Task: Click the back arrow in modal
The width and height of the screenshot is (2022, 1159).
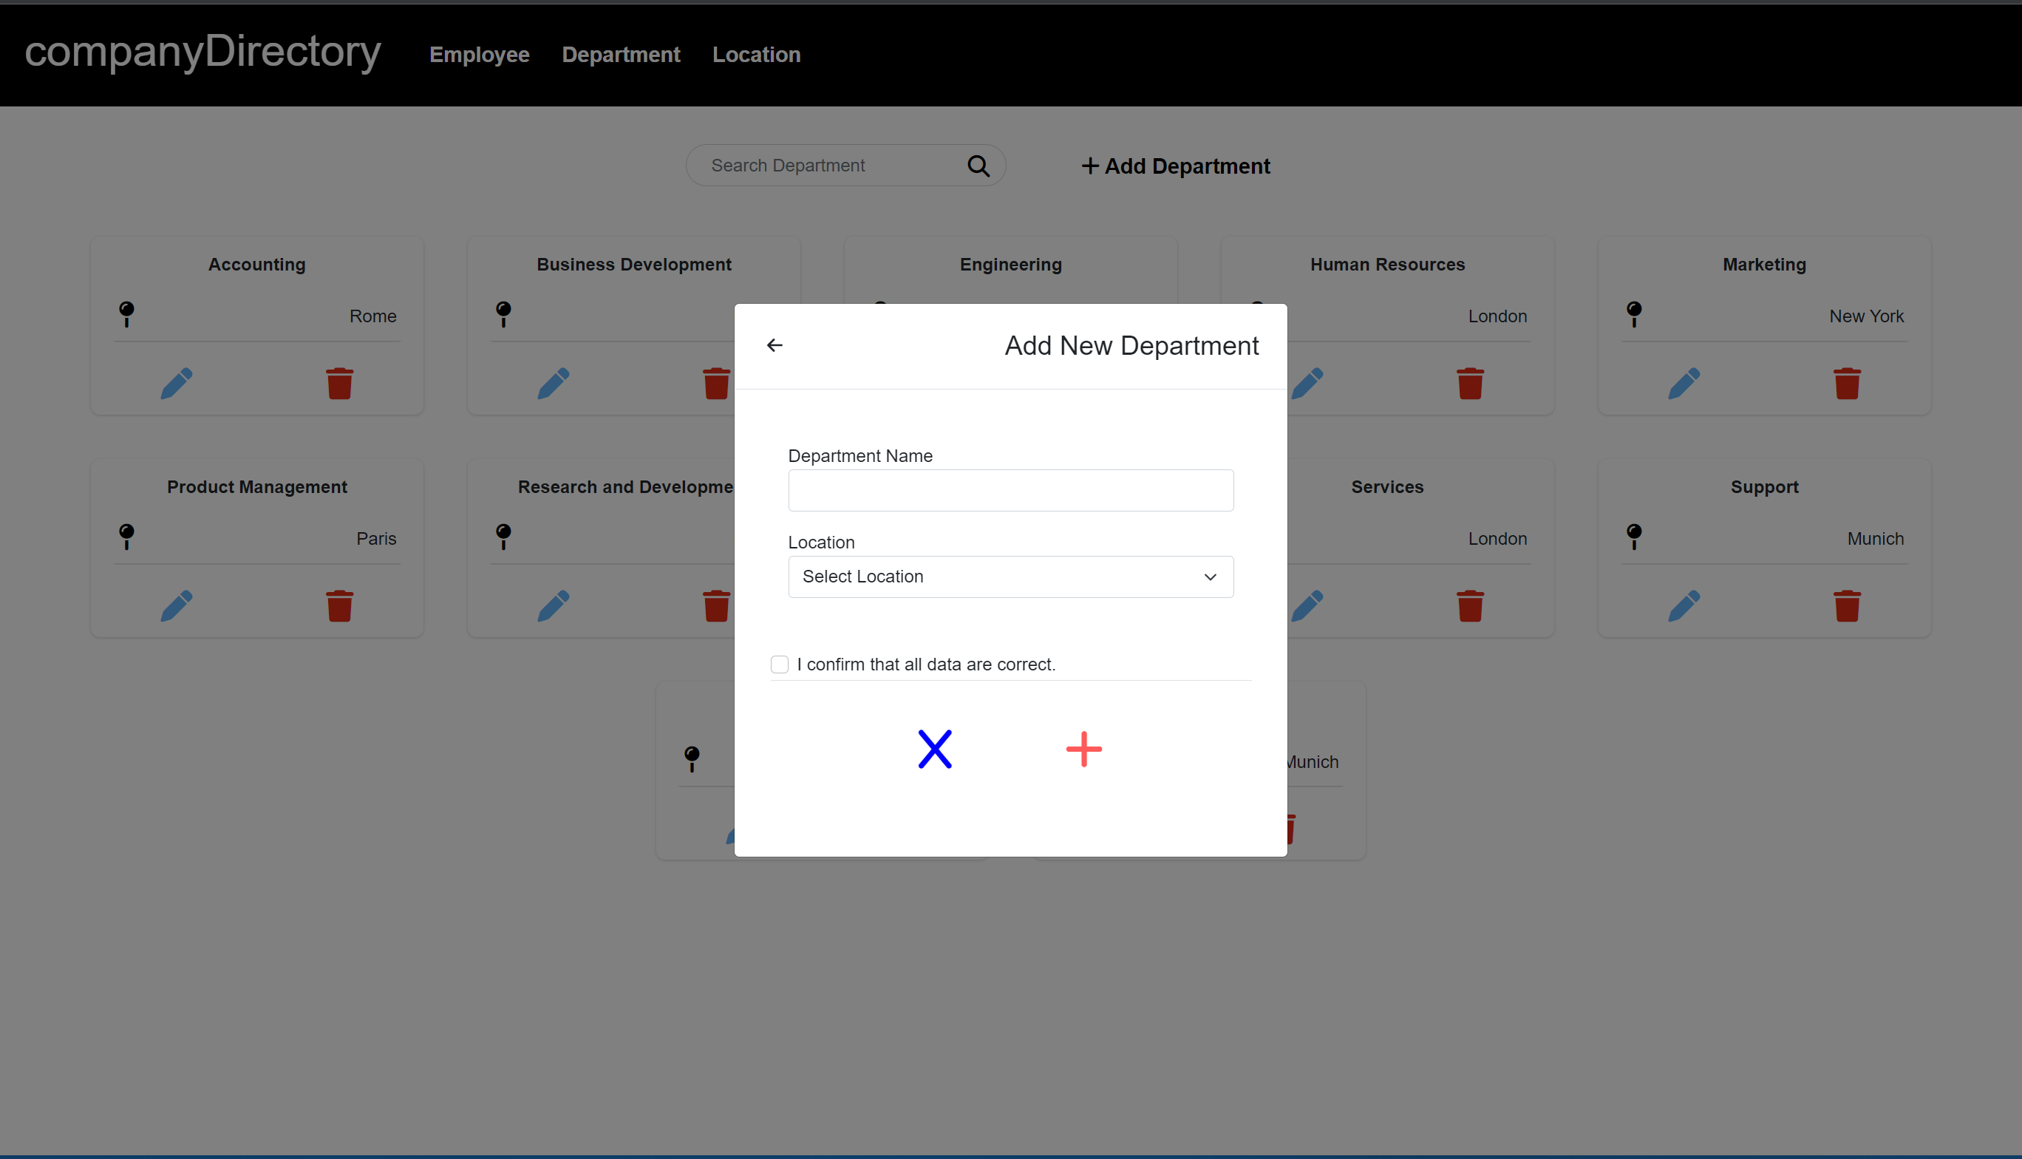Action: coord(775,344)
